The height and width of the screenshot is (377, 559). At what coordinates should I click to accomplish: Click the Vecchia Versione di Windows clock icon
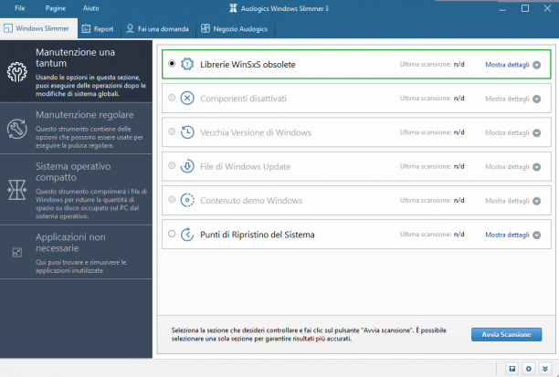tap(187, 132)
